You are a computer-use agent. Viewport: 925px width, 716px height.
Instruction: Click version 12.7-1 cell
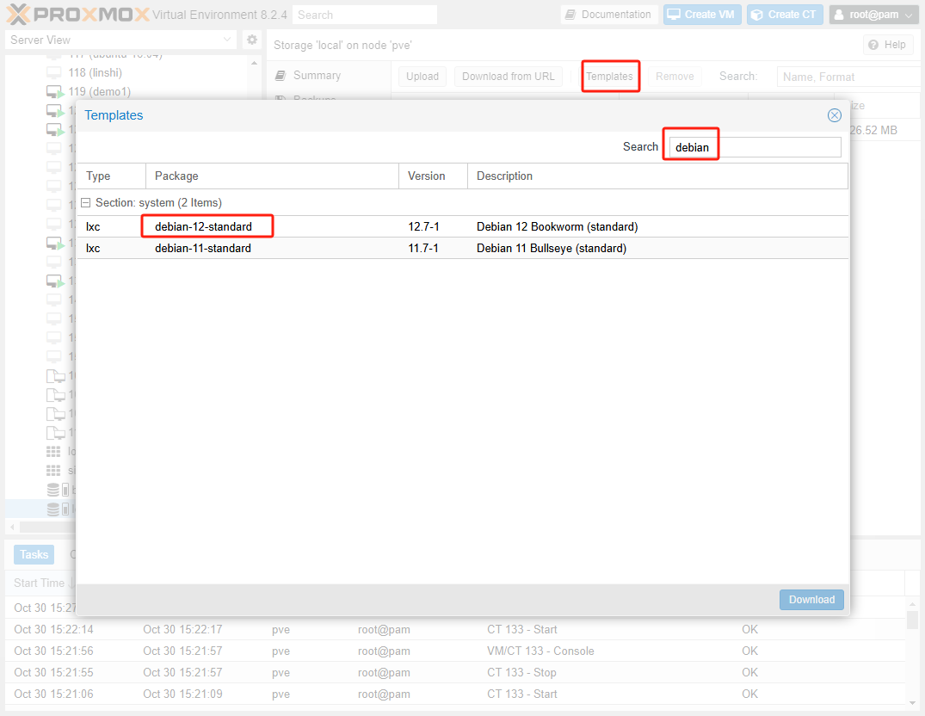(x=423, y=226)
